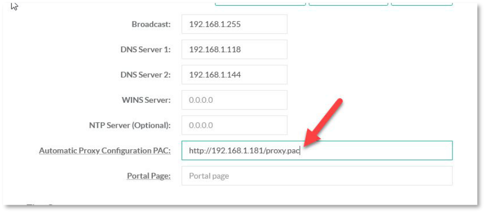Viewport: 486px width, 214px height.
Task: Click the underlined Portal Page label
Action: [149, 176]
